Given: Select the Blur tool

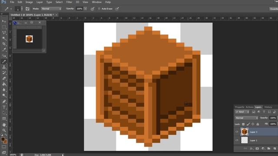Looking at the screenshot, I should 4,90.
